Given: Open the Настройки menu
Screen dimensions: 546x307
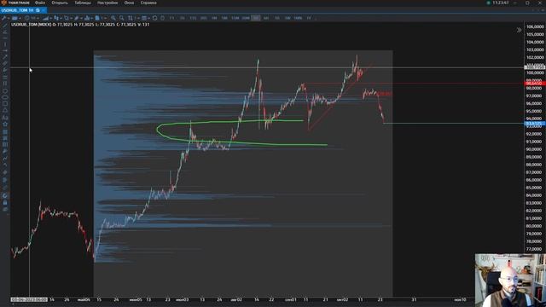Looking at the screenshot, I should pyautogui.click(x=107, y=3).
